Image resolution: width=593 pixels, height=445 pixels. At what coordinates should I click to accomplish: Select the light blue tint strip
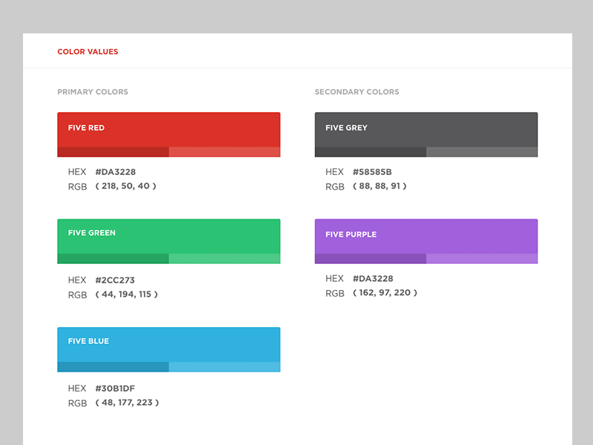[x=225, y=366]
